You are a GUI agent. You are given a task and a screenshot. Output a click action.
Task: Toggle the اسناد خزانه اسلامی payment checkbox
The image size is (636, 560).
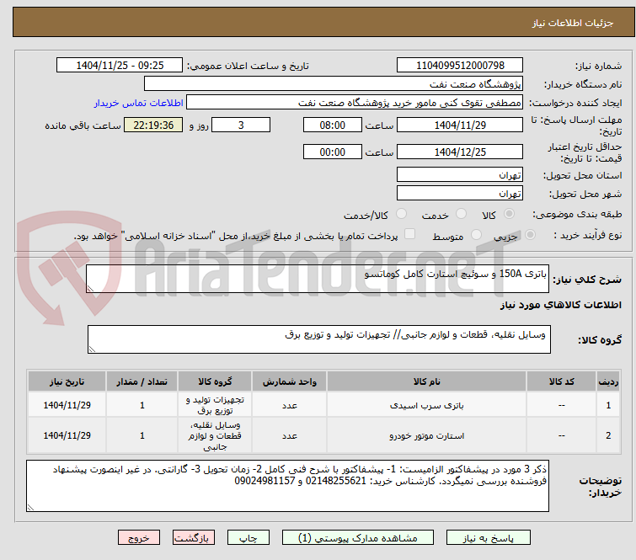(x=409, y=234)
